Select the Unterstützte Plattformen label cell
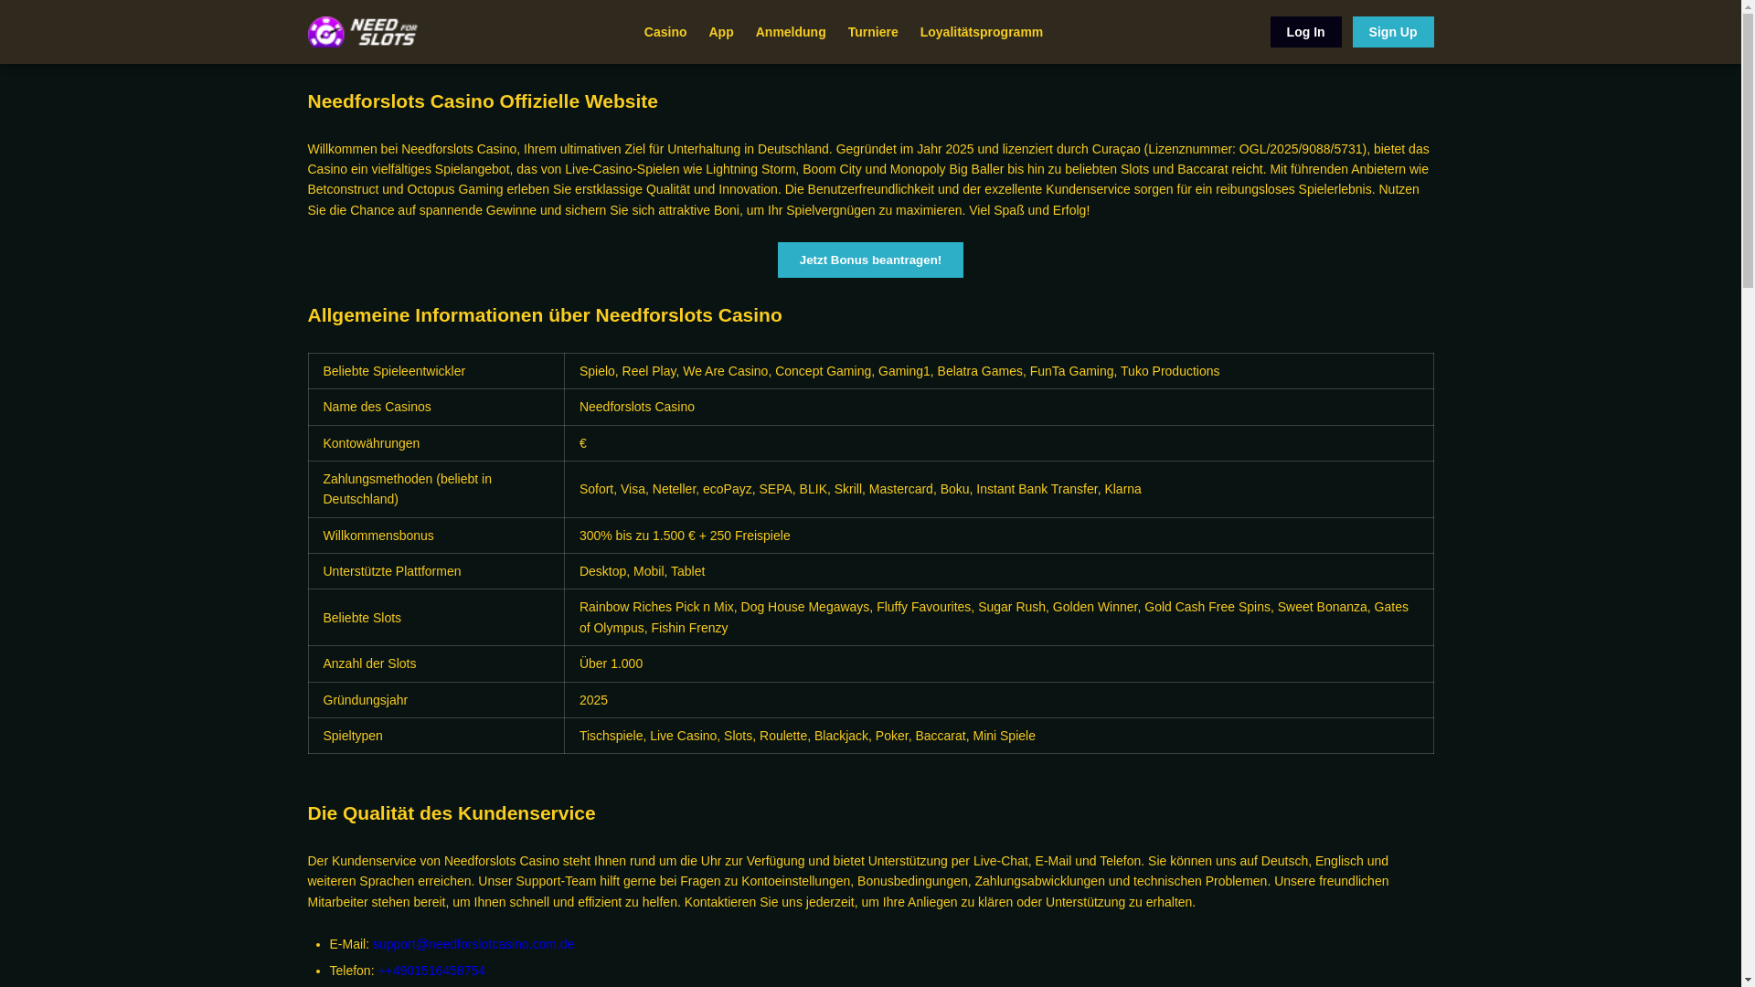The image size is (1755, 987). pos(436,571)
